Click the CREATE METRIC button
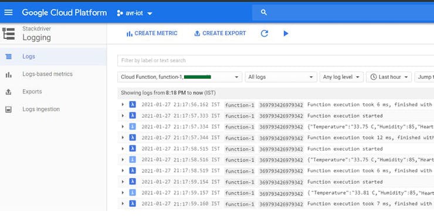 coord(152,33)
